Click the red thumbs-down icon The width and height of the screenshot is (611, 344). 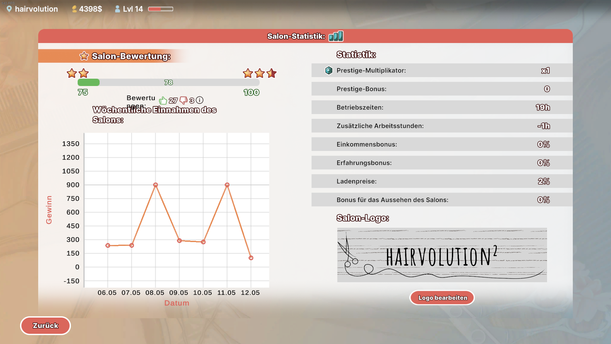coord(184,101)
